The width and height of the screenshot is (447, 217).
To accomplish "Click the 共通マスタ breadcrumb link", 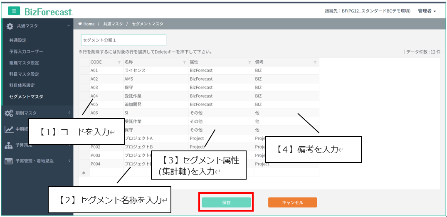I will [x=113, y=24].
